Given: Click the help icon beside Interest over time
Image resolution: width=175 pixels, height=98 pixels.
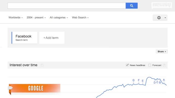Looking at the screenshot, I should 42,65.
